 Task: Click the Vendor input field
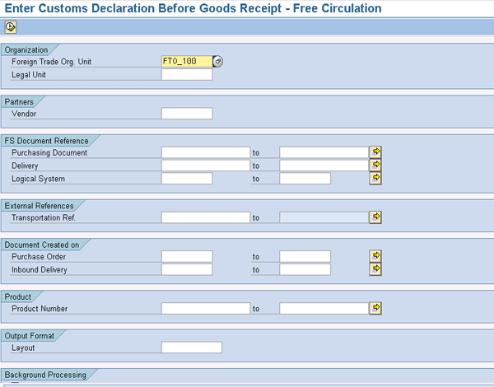187,114
